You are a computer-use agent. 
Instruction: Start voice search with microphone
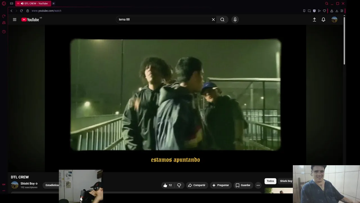click(x=235, y=19)
